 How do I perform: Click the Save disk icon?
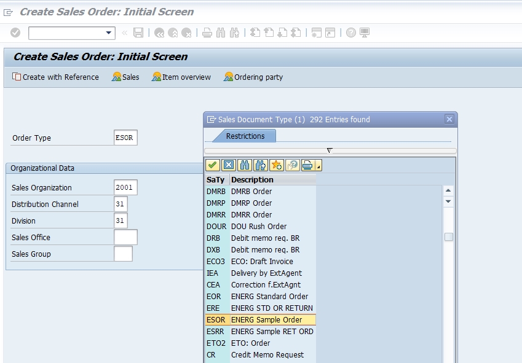coord(138,33)
